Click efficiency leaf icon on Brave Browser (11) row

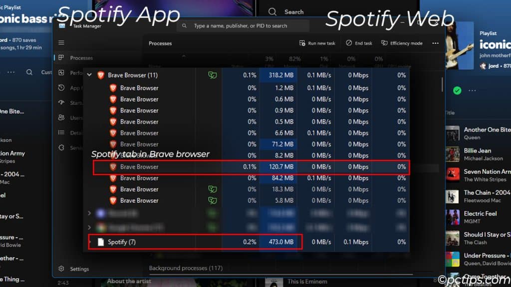tap(213, 75)
